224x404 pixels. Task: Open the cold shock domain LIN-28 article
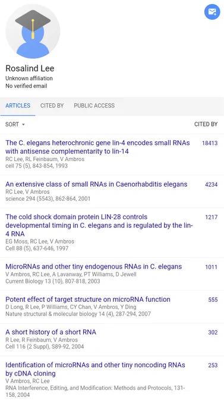(99, 225)
